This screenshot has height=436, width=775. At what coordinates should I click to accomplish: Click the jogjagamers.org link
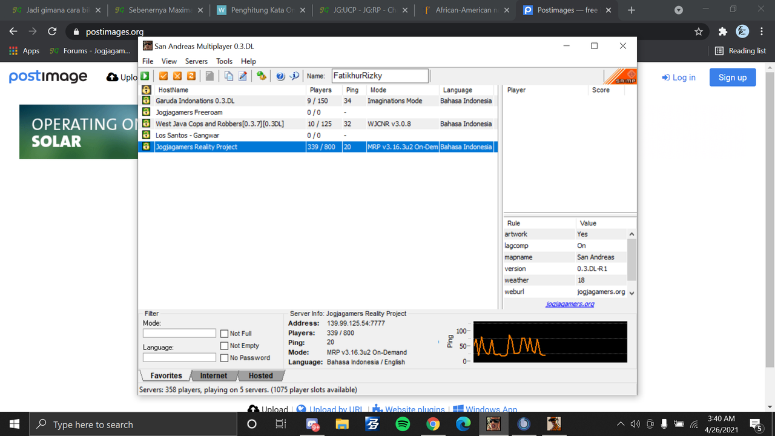[570, 304]
